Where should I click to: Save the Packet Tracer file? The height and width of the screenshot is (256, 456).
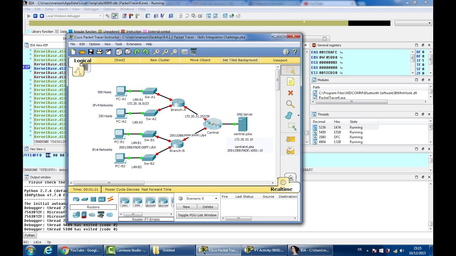coord(91,52)
